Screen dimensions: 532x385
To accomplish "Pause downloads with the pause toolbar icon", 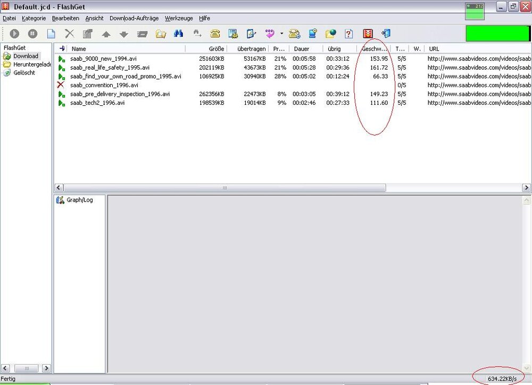I will (32, 34).
